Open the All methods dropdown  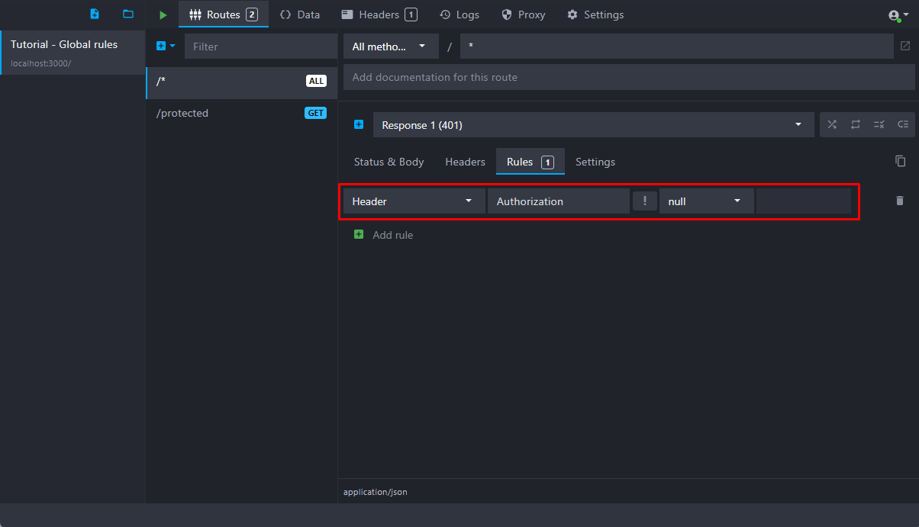point(390,47)
